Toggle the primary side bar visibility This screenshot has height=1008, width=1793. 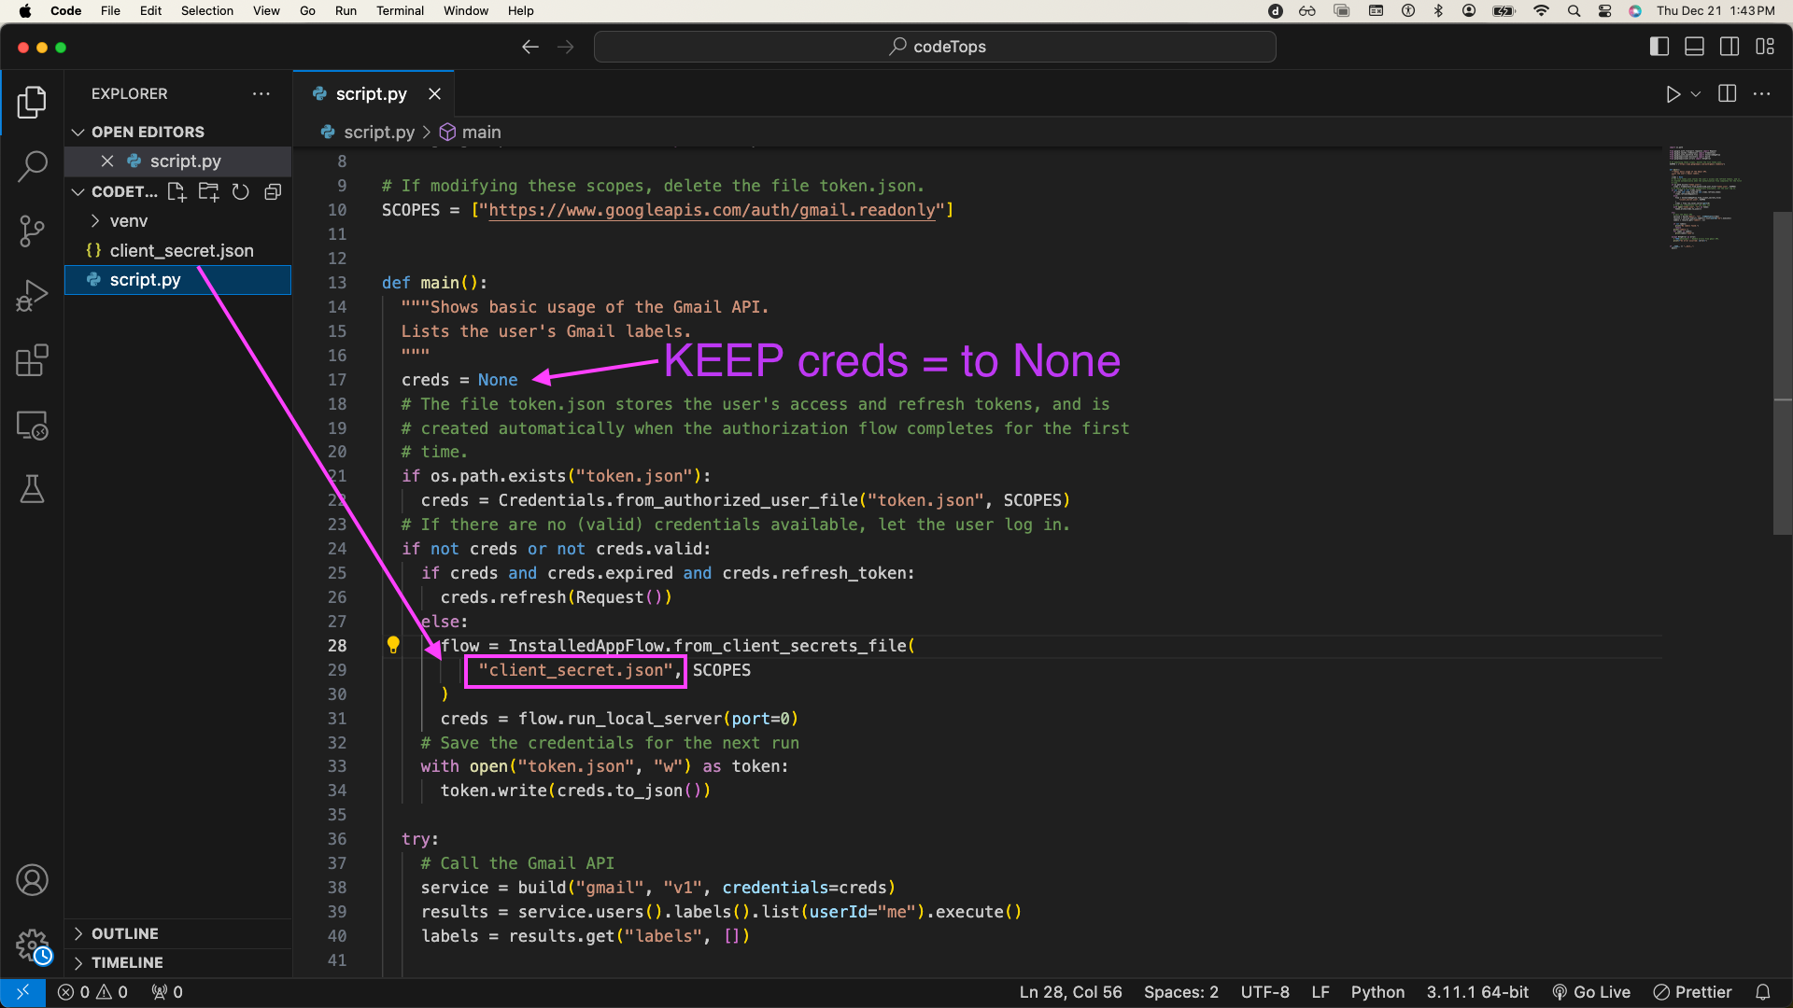[1659, 47]
